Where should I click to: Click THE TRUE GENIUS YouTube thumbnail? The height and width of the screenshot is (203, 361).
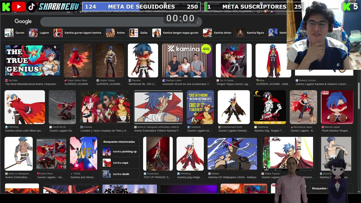(32, 60)
